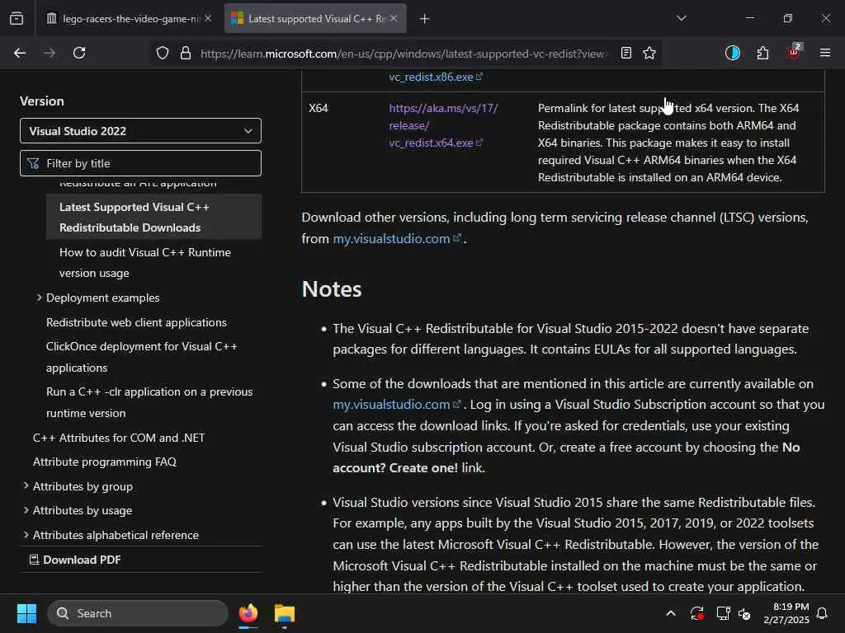This screenshot has height=633, width=845.
Task: Expand Attributes alphabetical reference
Action: [x=111, y=535]
